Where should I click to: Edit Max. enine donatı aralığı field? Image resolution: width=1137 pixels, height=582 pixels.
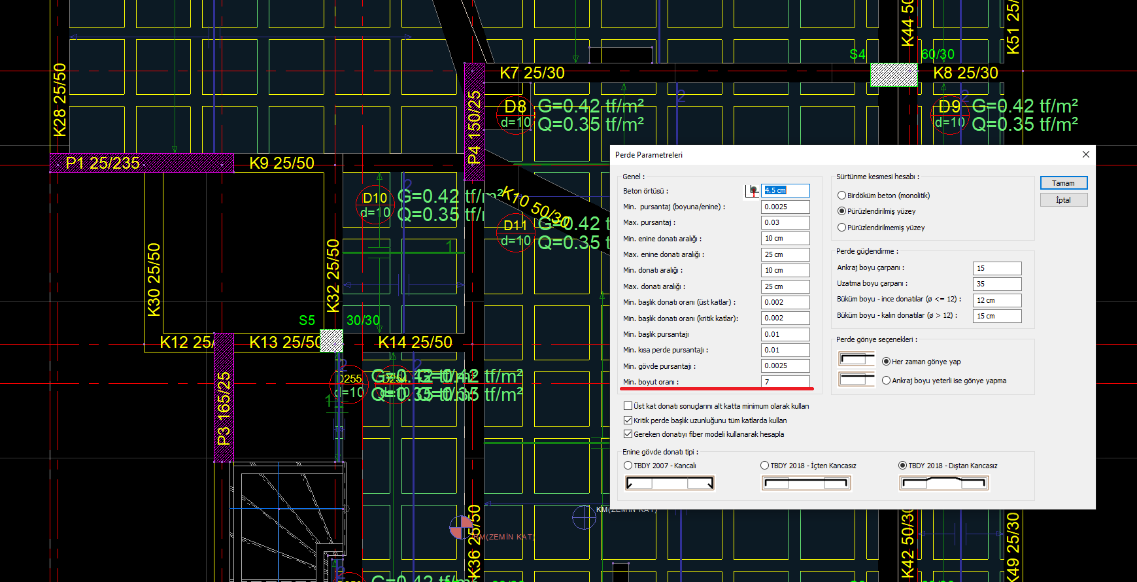pyautogui.click(x=785, y=254)
